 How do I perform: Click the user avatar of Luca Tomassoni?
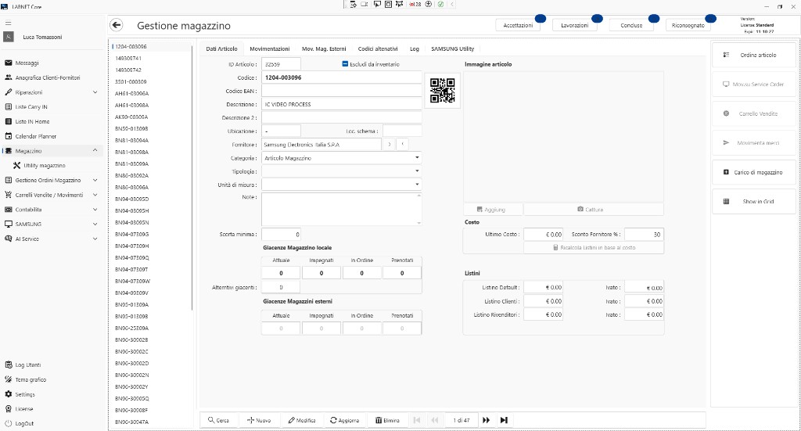pyautogui.click(x=9, y=37)
